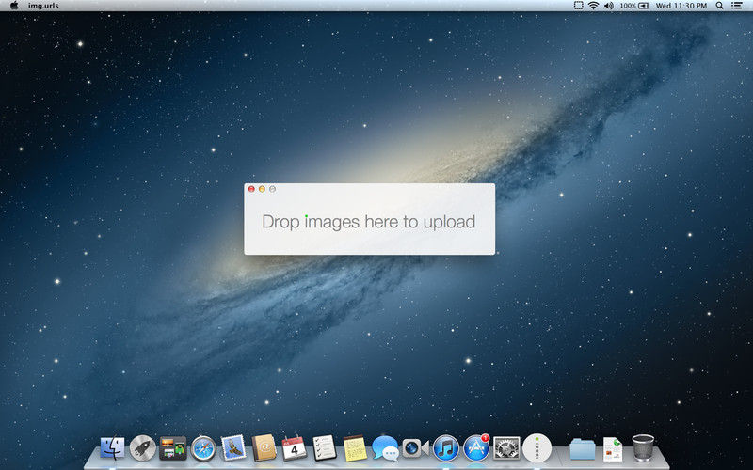This screenshot has width=753, height=470.
Task: Open Mission Control from the Dock
Action: 173,448
